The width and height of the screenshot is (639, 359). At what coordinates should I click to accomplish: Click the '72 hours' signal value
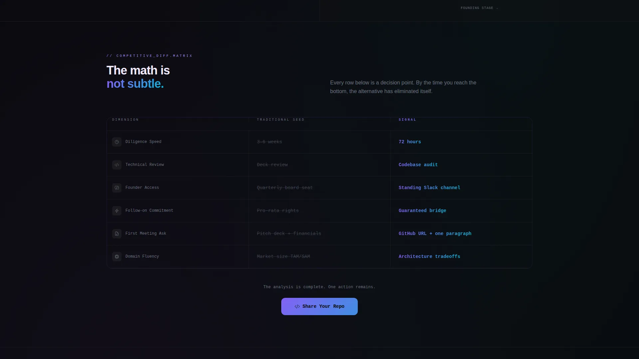click(410, 142)
